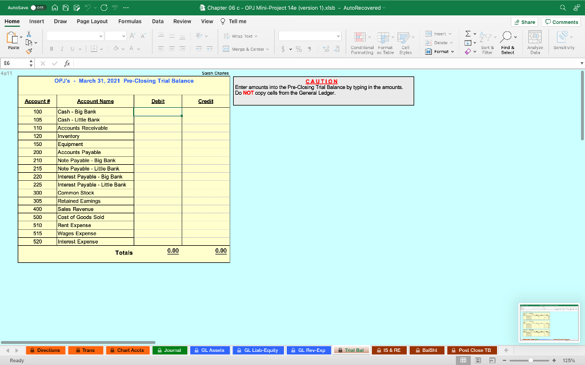Click the percent style icon
The image size is (585, 365).
[299, 49]
